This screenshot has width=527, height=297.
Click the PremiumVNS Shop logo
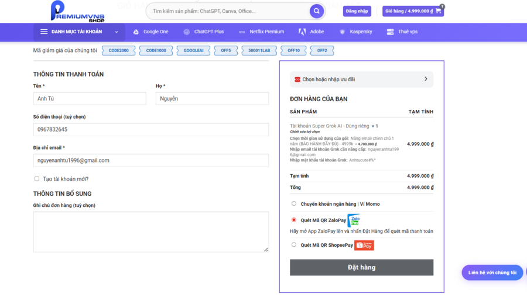77,12
